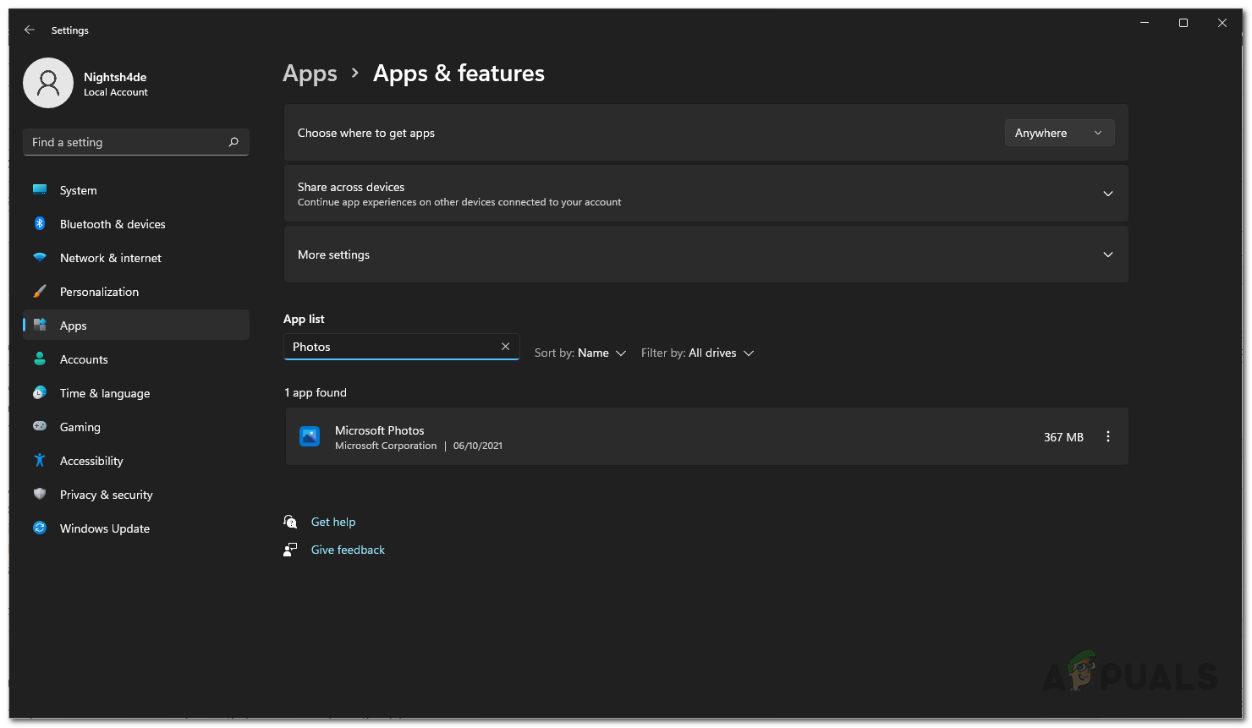Image resolution: width=1252 pixels, height=728 pixels.
Task: Click the user profile avatar
Action: pyautogui.click(x=48, y=83)
